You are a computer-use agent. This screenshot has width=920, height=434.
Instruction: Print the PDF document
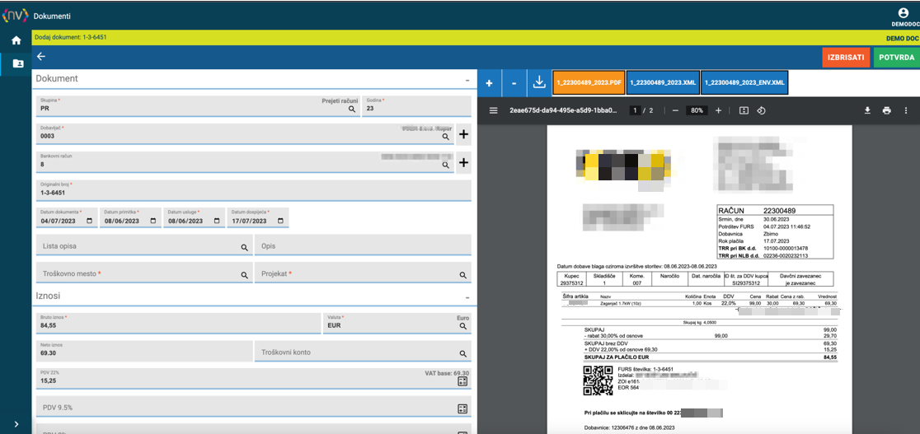(886, 110)
